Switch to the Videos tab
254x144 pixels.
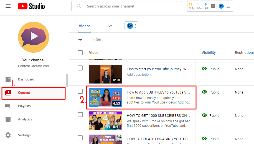(85, 26)
